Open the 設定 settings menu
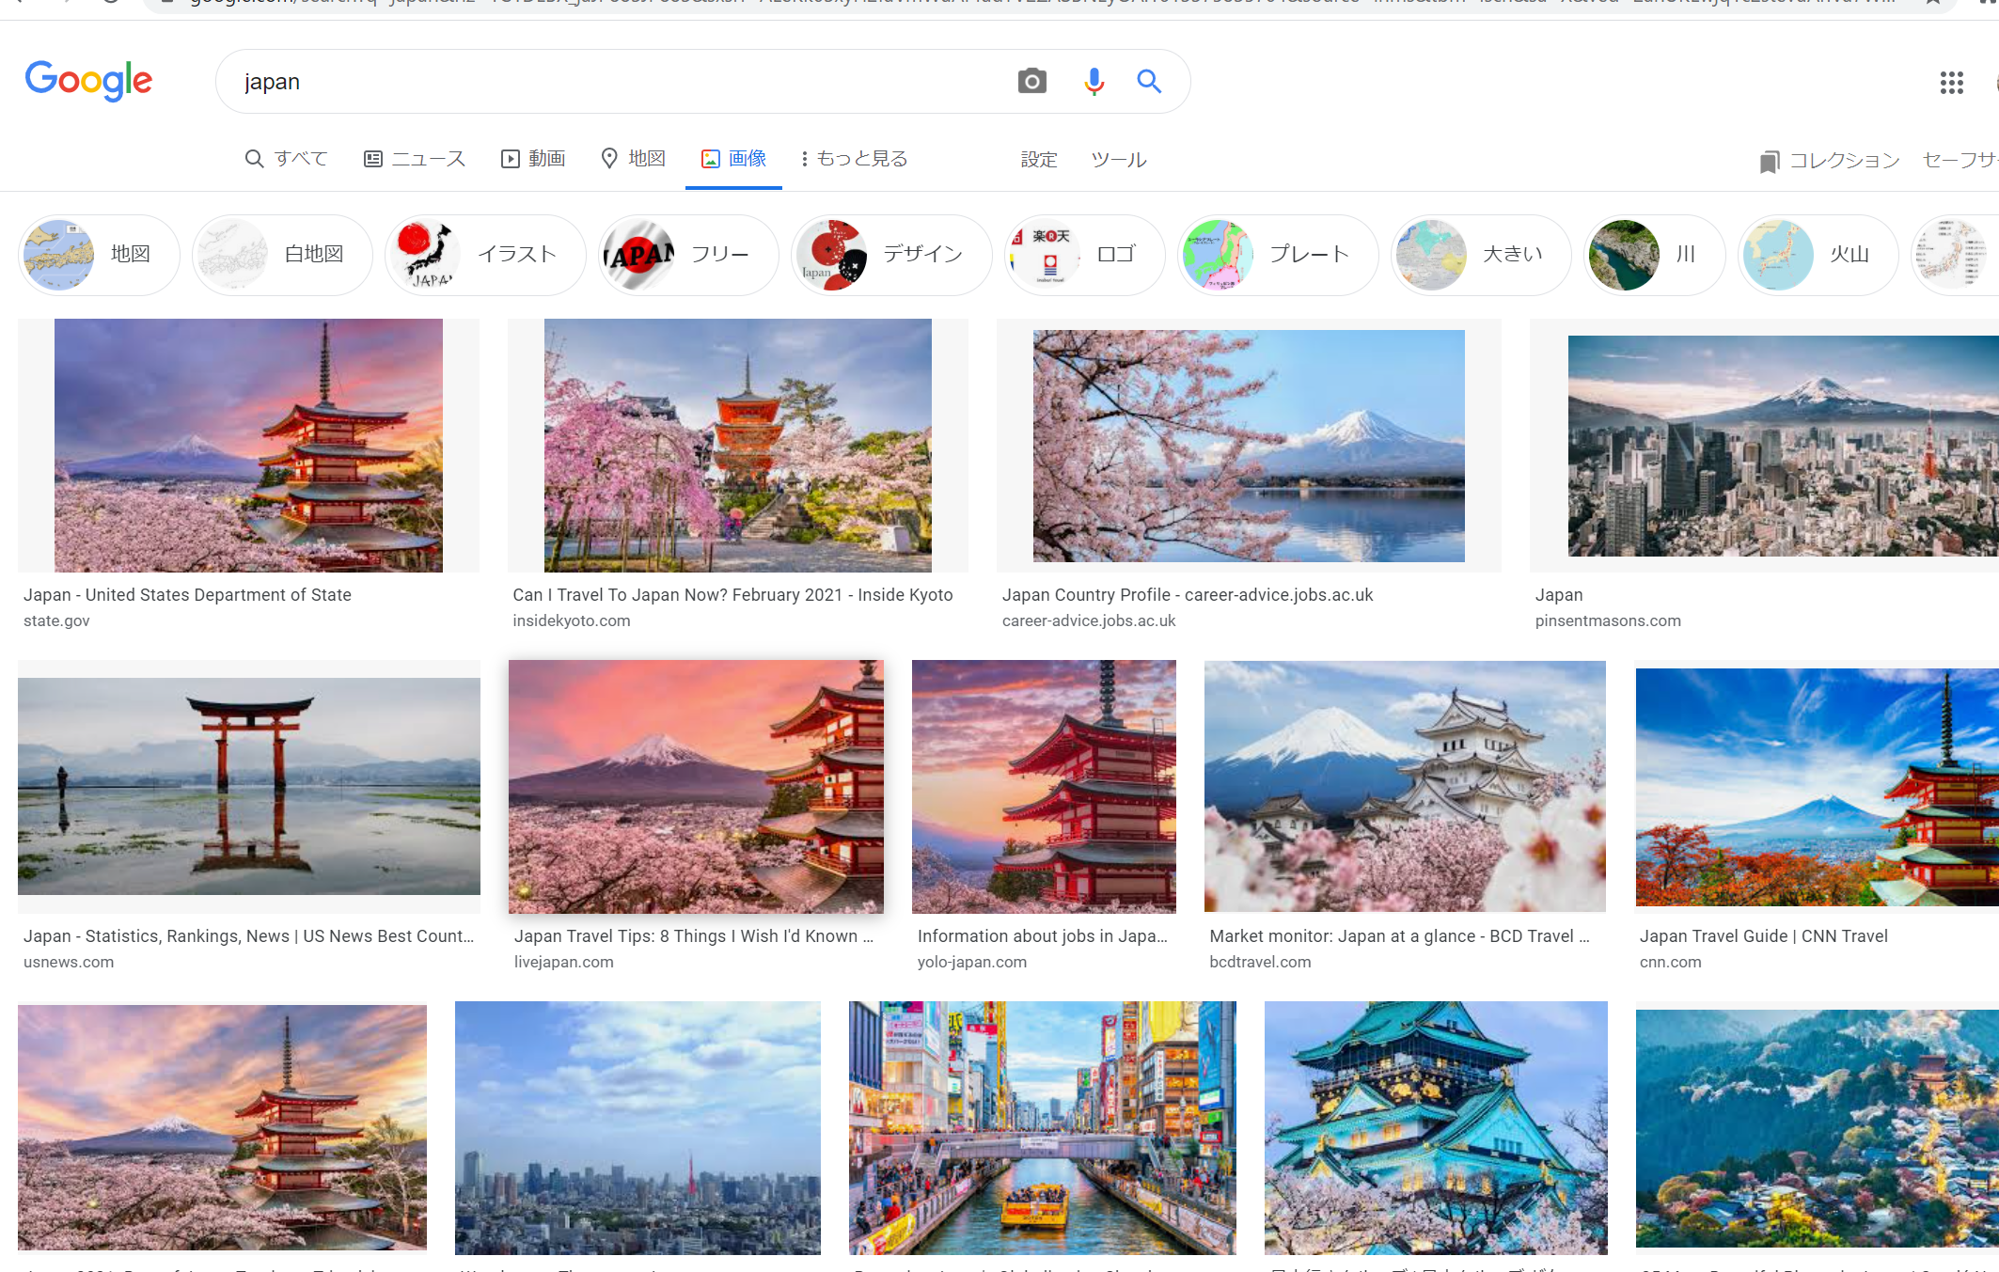This screenshot has height=1272, width=1999. 1039,160
